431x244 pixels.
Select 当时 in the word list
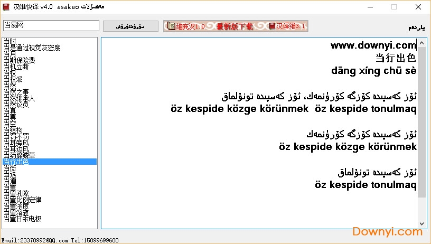point(10,41)
